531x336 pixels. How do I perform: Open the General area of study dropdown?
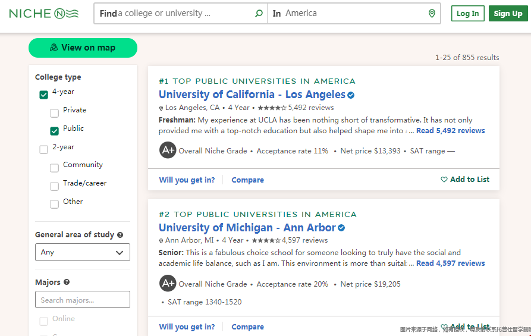82,252
